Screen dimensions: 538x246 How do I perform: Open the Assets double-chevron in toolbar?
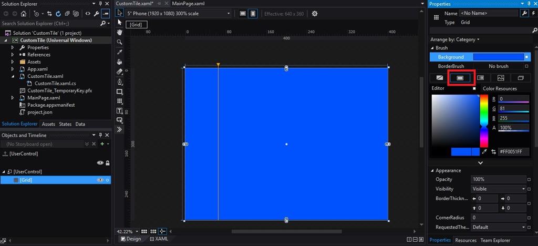119,129
